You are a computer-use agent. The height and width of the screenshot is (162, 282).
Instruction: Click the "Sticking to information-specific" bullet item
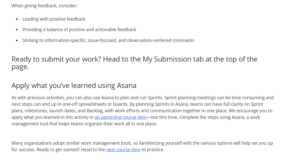108,40
